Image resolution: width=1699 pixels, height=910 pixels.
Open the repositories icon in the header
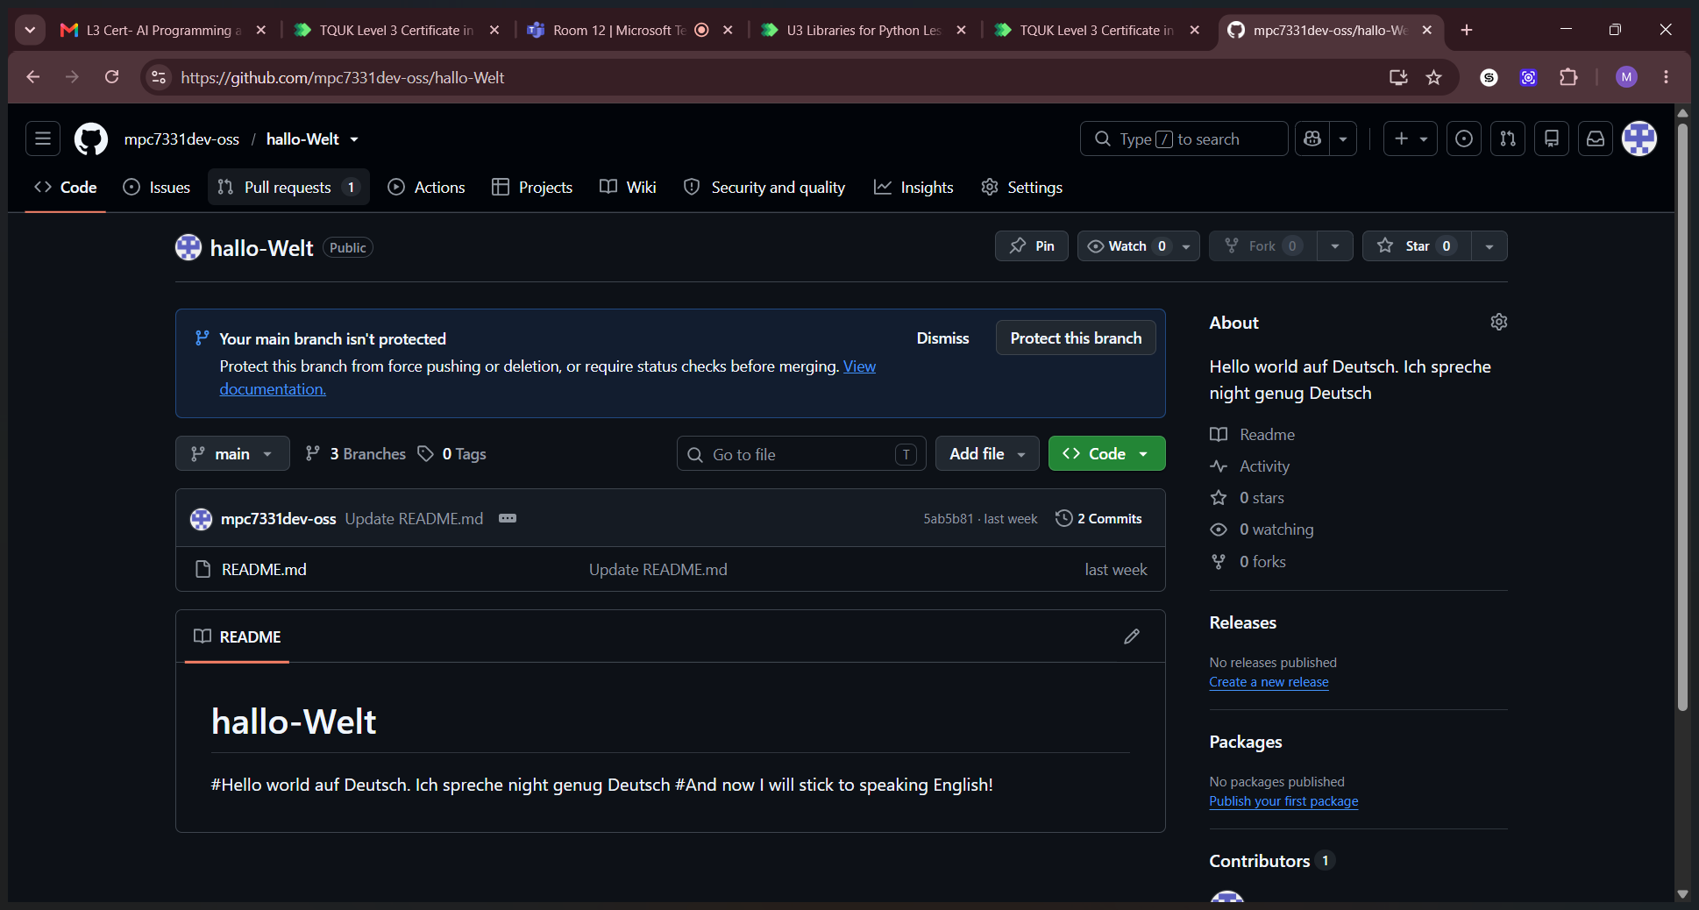point(1551,139)
